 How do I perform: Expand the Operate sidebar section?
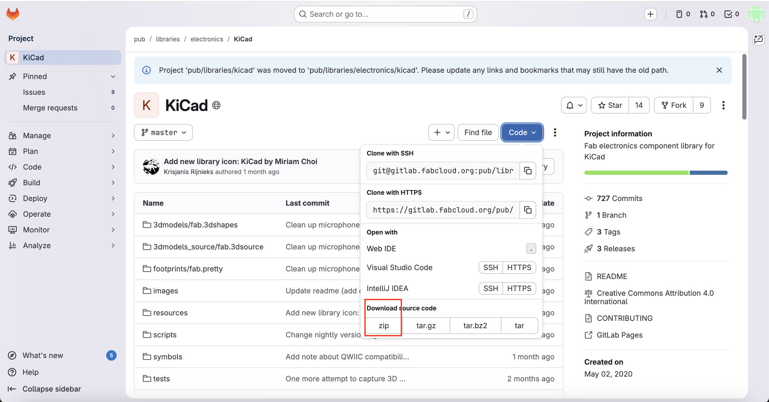click(x=63, y=214)
